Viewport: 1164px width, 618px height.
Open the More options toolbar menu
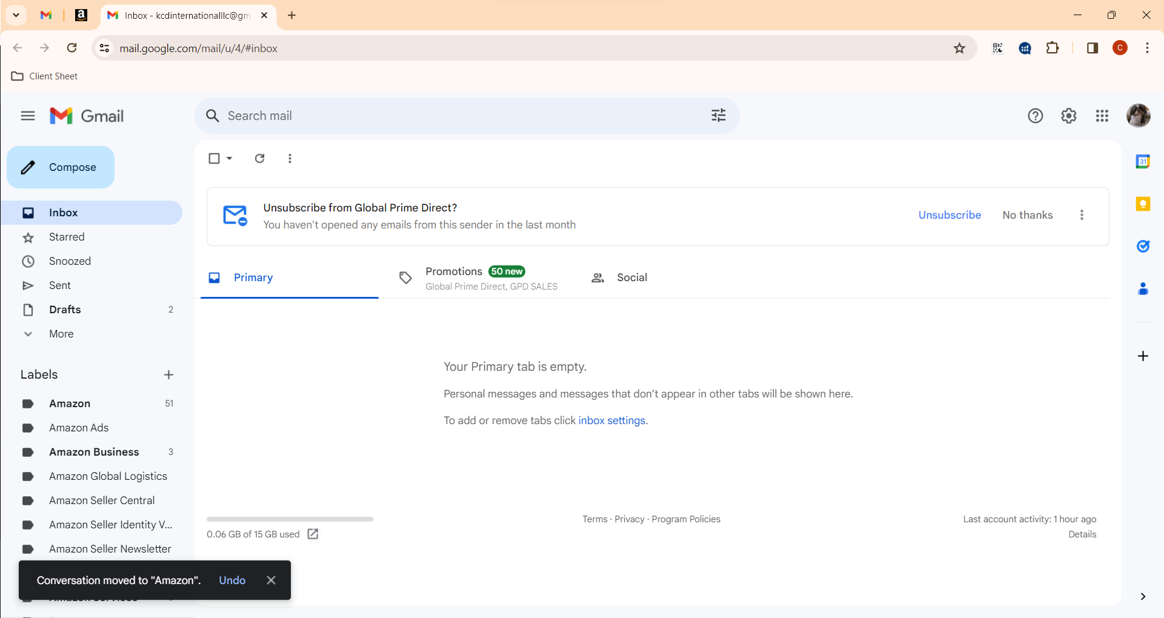coord(290,158)
